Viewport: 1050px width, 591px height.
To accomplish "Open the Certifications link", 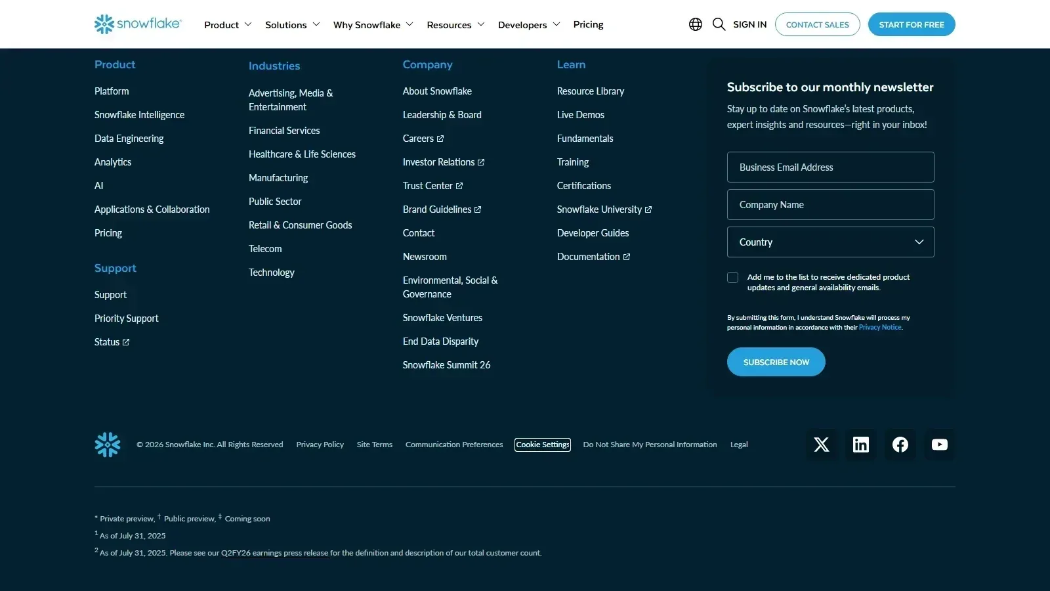I will tap(584, 186).
